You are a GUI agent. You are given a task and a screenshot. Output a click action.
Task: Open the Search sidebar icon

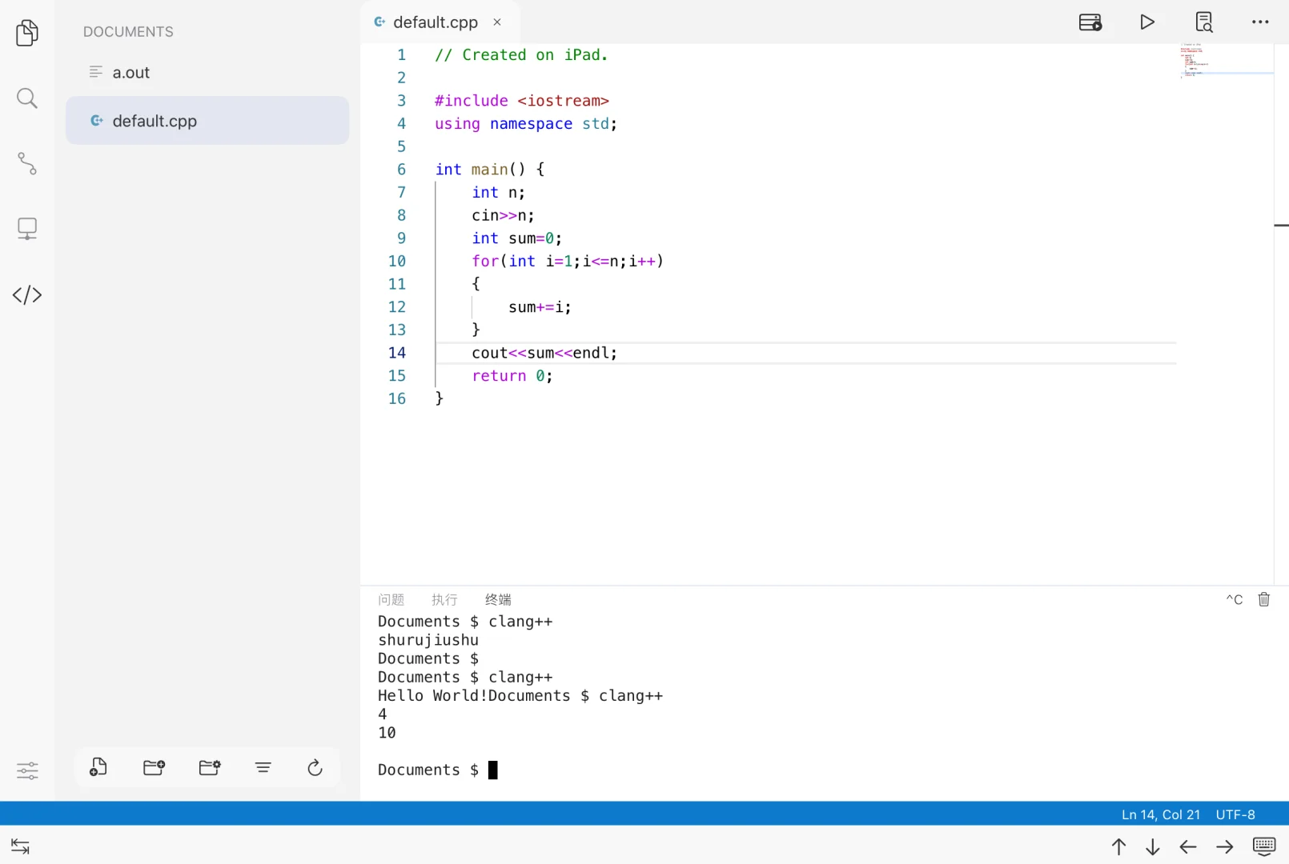(x=27, y=98)
